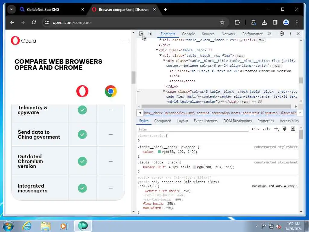Viewport: 309px width, 232px height.
Task: Open the Properties pane tab
Action: 266,121
